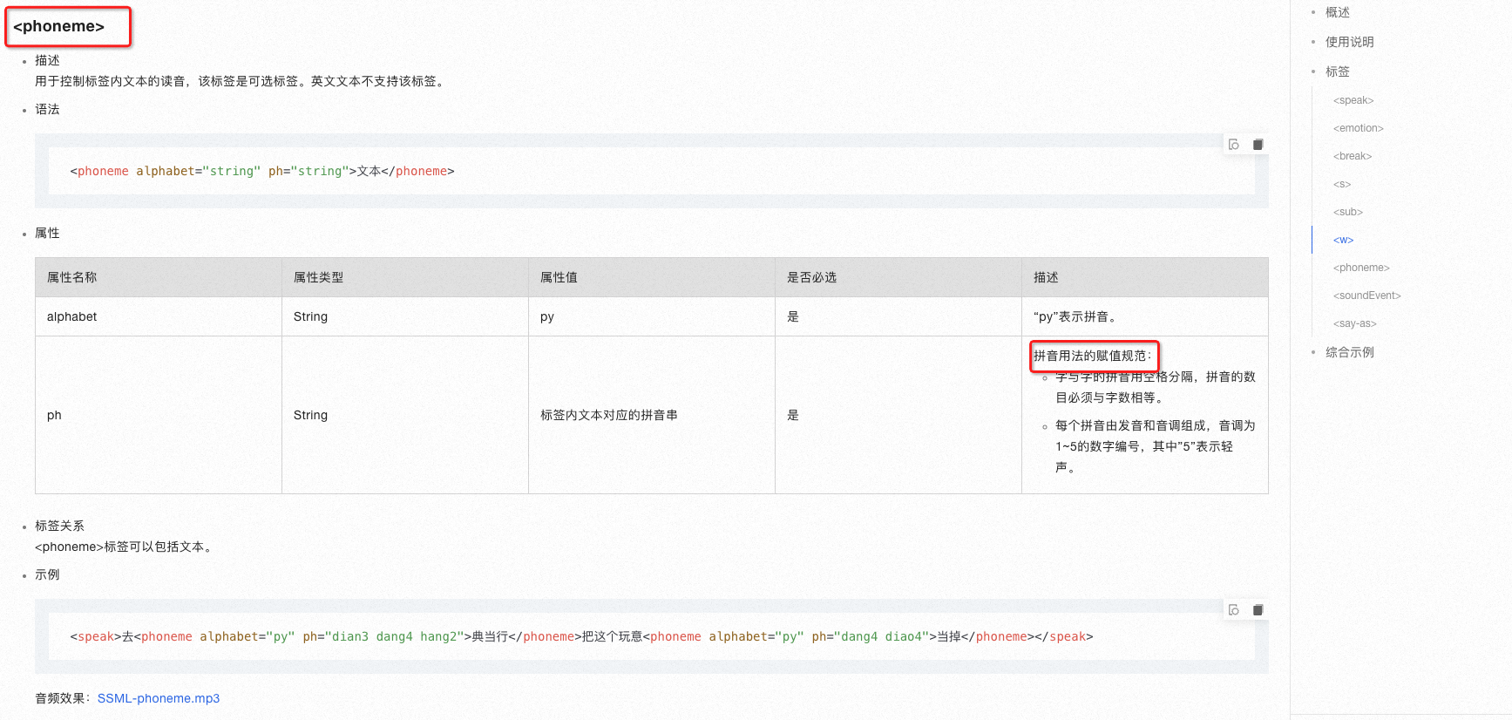Click the py attribute value cell

pyautogui.click(x=652, y=316)
